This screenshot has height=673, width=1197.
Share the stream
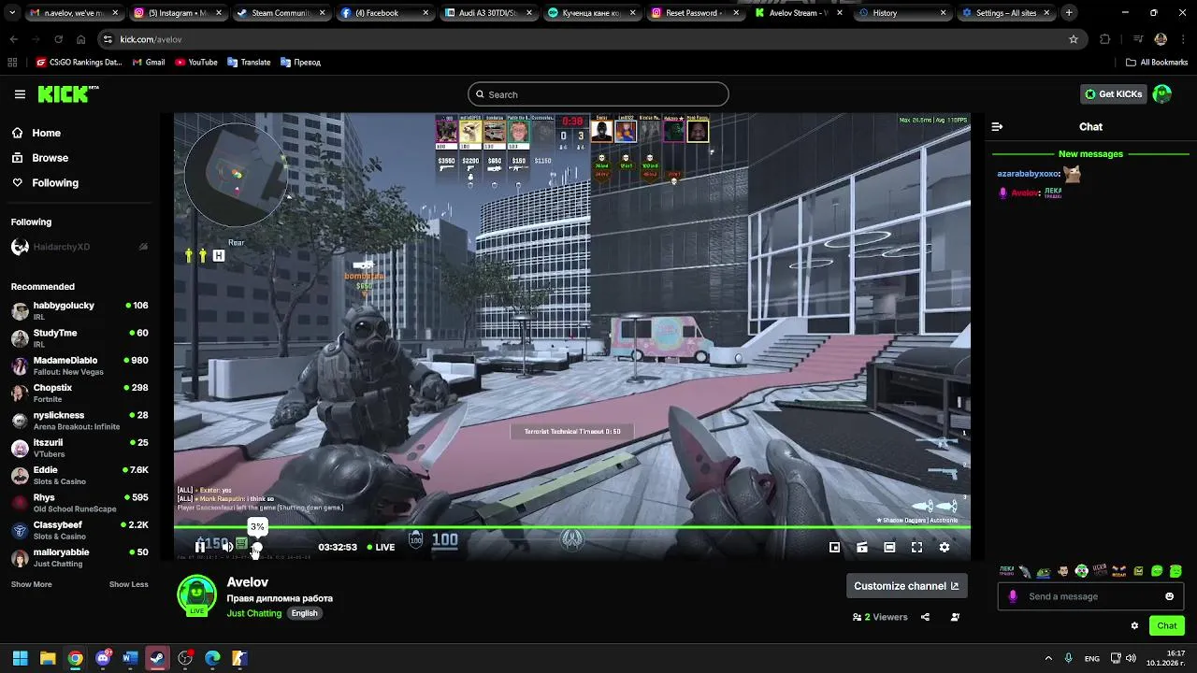pos(925,617)
